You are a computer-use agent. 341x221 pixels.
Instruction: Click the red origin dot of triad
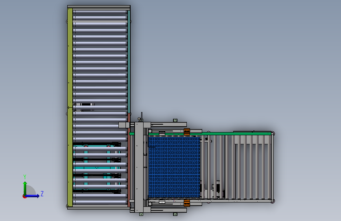coord(24,196)
